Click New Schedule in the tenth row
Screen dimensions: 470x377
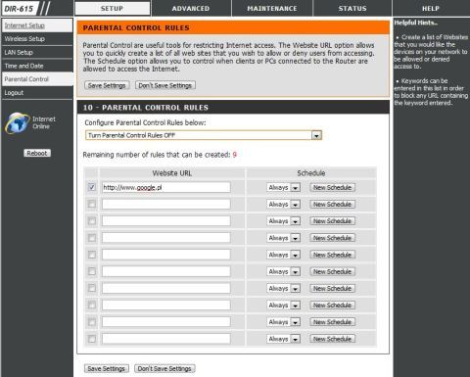[x=332, y=339]
